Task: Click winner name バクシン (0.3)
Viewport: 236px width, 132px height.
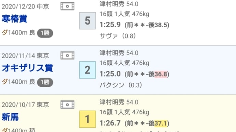Action: click(x=121, y=85)
